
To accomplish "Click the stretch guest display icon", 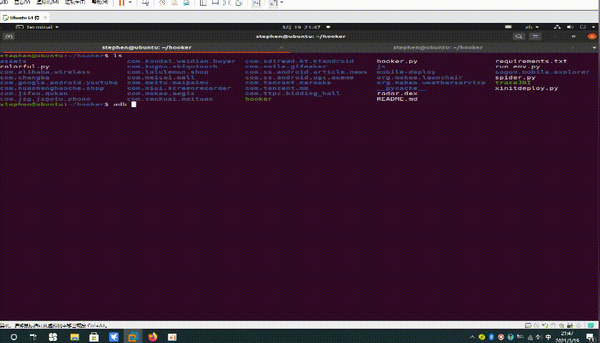I will coord(273,3).
